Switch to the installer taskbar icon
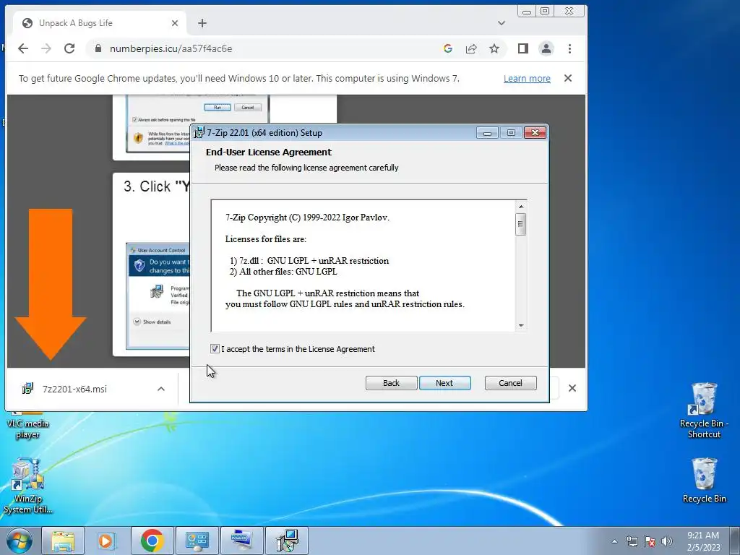This screenshot has height=555, width=740. click(x=287, y=541)
